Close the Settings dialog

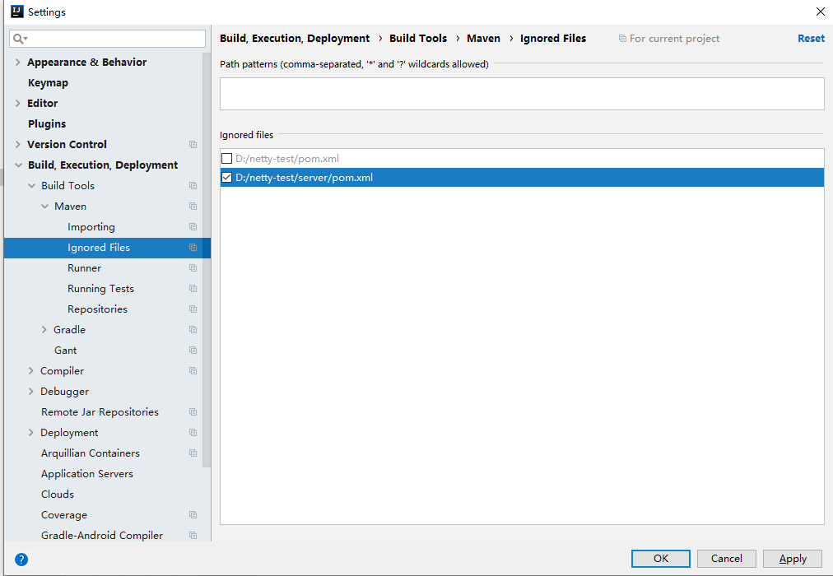pos(821,12)
